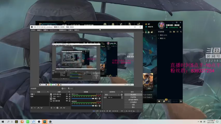Select scene 场景 2 in the scenes list

coord(40,94)
